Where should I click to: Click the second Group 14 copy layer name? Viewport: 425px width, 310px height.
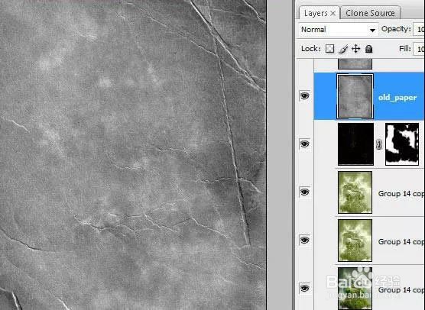[x=401, y=241]
